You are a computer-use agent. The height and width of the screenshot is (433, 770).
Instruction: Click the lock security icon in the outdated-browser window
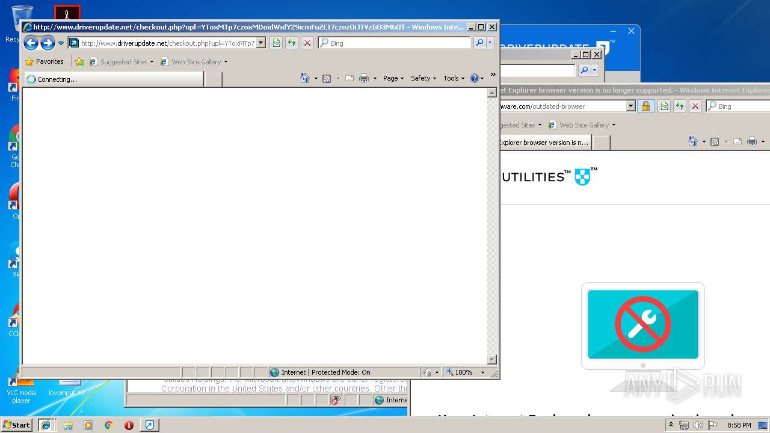coord(645,106)
